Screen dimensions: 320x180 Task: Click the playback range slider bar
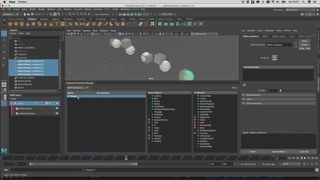click(x=83, y=164)
